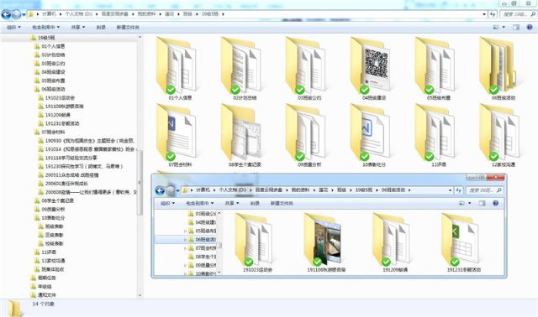Open the recent locations arrow in the front window
Image resolution: width=538 pixels, height=317 pixels.
click(177, 190)
